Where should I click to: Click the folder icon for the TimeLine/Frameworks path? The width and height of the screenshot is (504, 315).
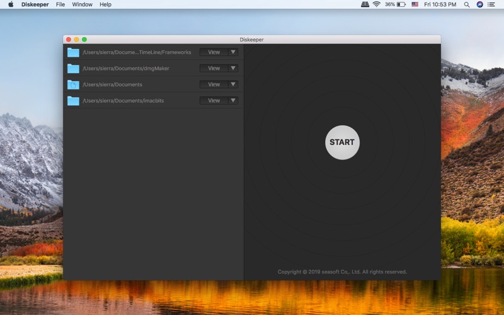click(x=73, y=52)
